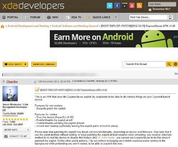Open the Facebook social icon
The height and width of the screenshot is (147, 178).
coord(117,6)
